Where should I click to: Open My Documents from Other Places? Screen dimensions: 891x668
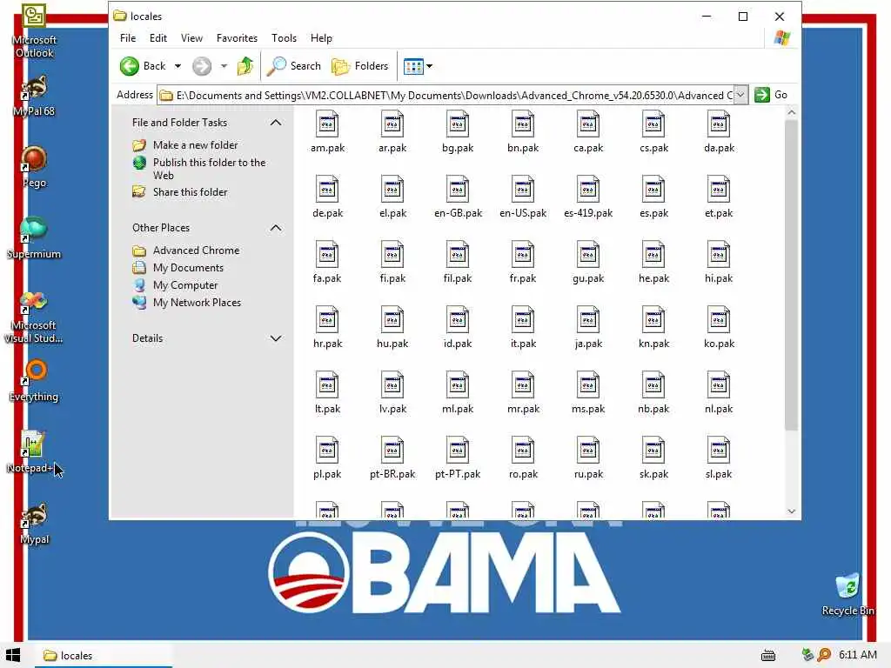[x=188, y=268]
